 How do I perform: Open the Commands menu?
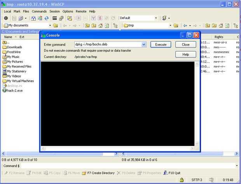point(39,11)
